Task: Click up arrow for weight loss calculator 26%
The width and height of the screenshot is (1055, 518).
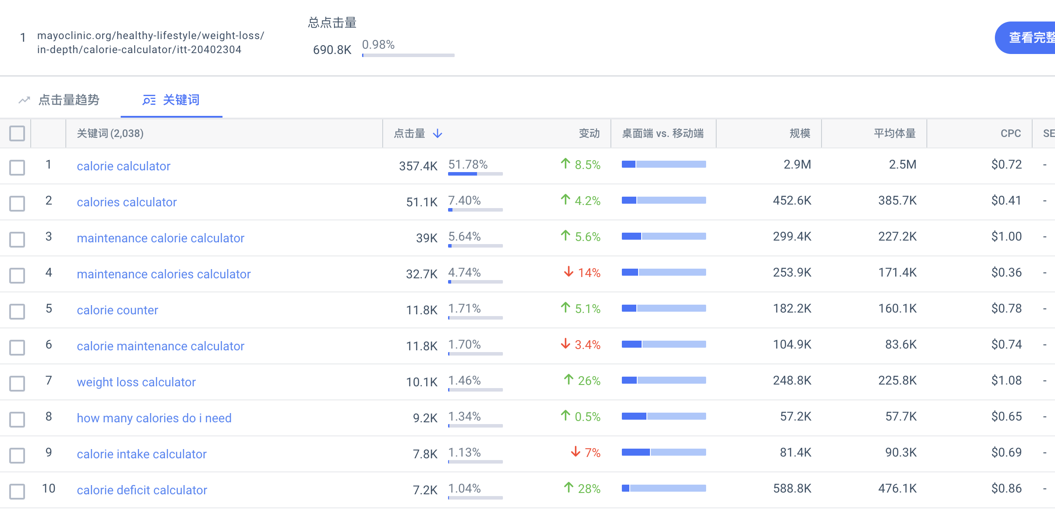Action: (569, 380)
